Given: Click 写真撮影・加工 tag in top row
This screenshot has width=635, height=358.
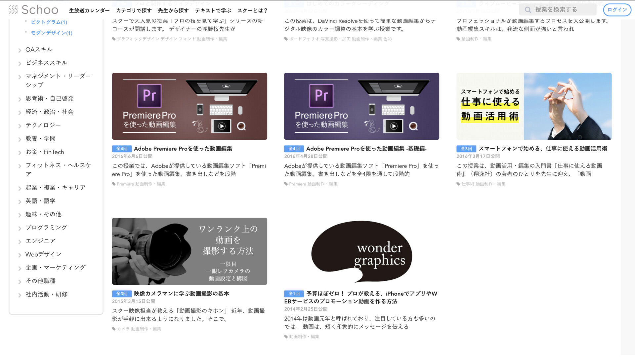Looking at the screenshot, I should tap(335, 39).
